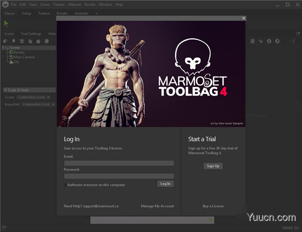Click the import material down-left arrow icon
Image resolution: width=302 pixels, height=232 pixels.
click(x=269, y=41)
